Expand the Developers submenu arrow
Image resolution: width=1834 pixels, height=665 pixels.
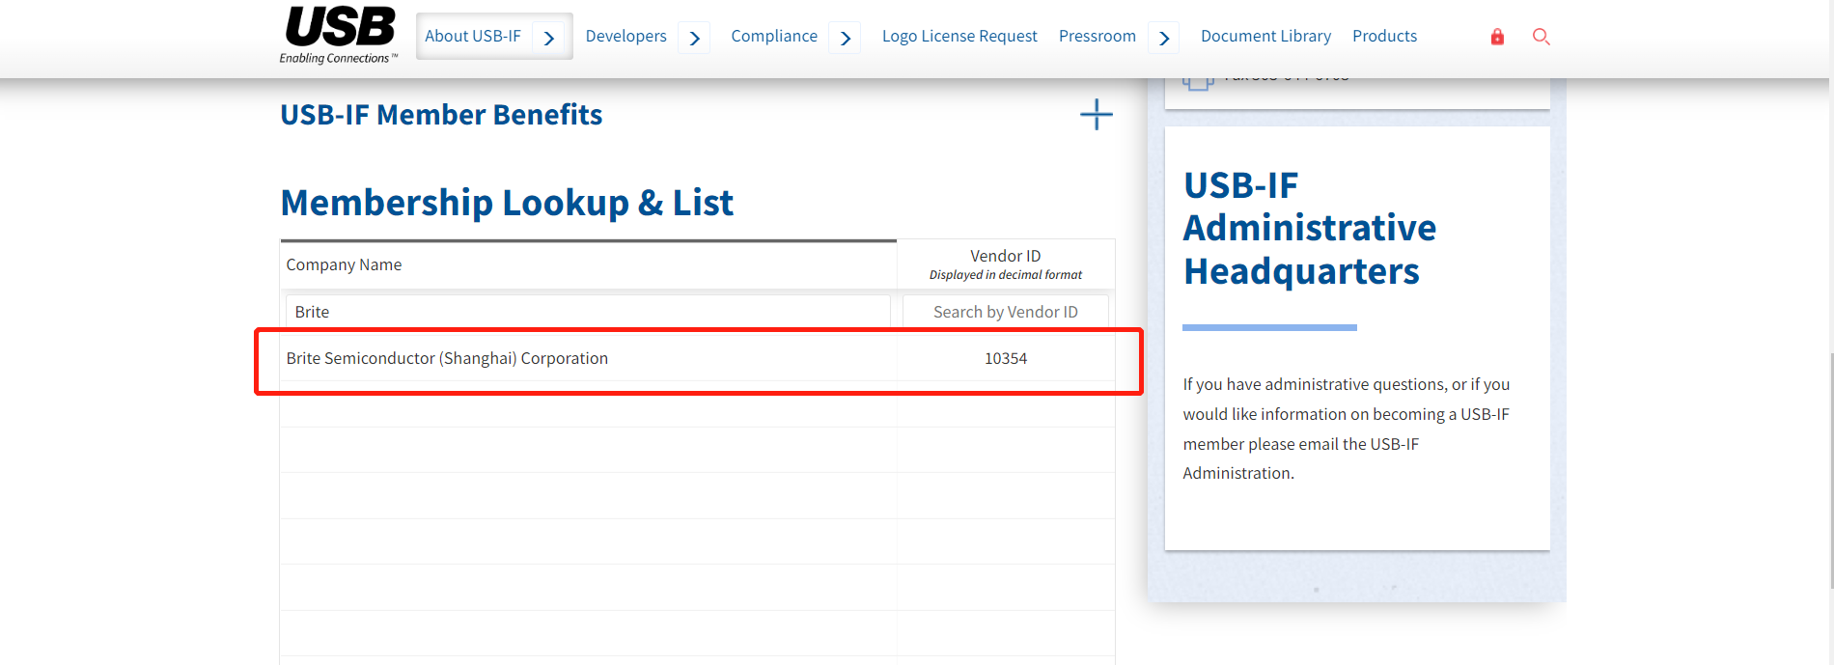click(694, 38)
